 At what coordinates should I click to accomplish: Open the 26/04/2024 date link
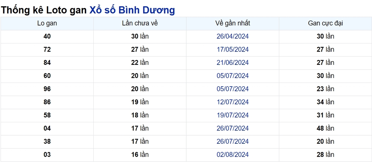click(233, 36)
